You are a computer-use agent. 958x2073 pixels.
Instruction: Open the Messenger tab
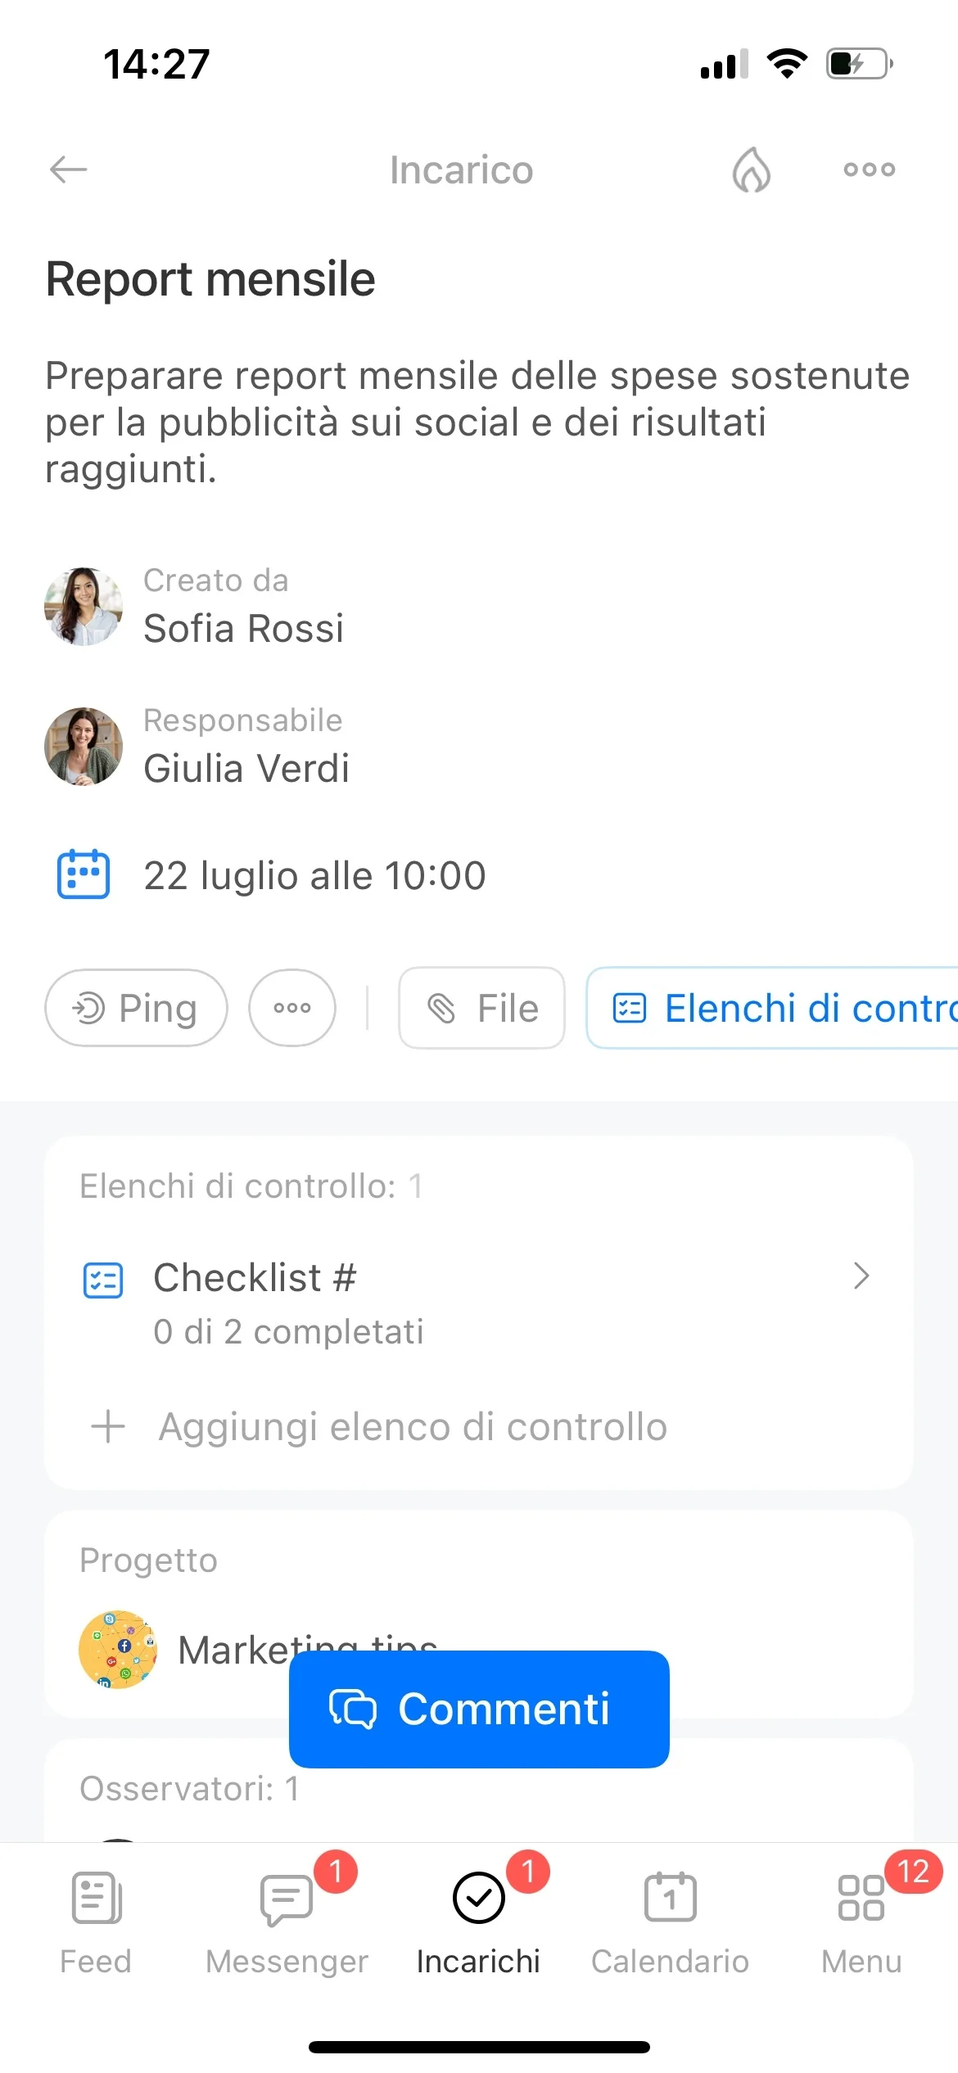click(287, 1921)
